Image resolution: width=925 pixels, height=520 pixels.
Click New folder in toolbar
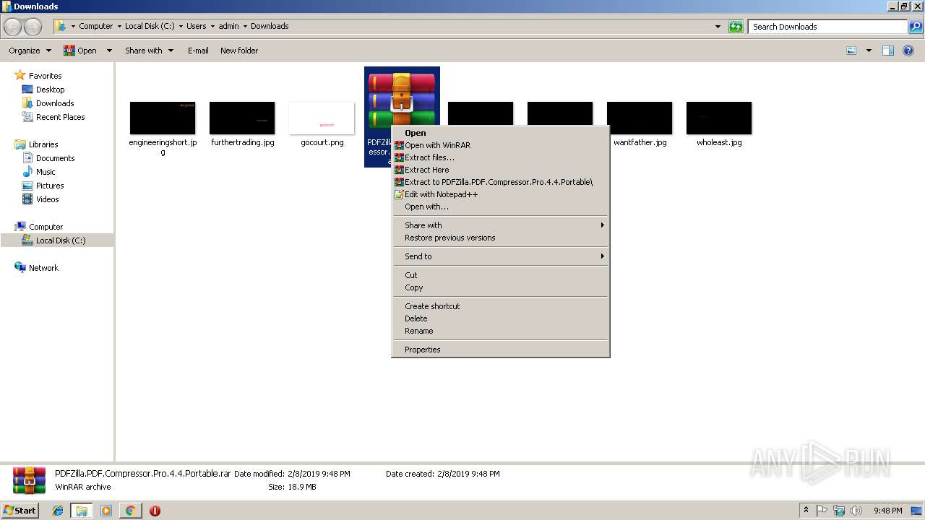(239, 51)
